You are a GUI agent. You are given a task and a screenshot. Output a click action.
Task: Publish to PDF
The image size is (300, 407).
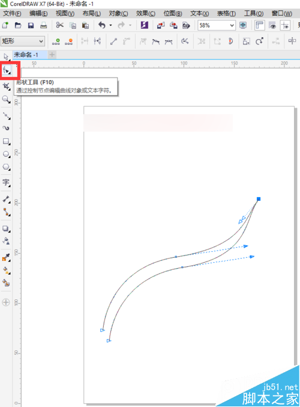click(186, 25)
